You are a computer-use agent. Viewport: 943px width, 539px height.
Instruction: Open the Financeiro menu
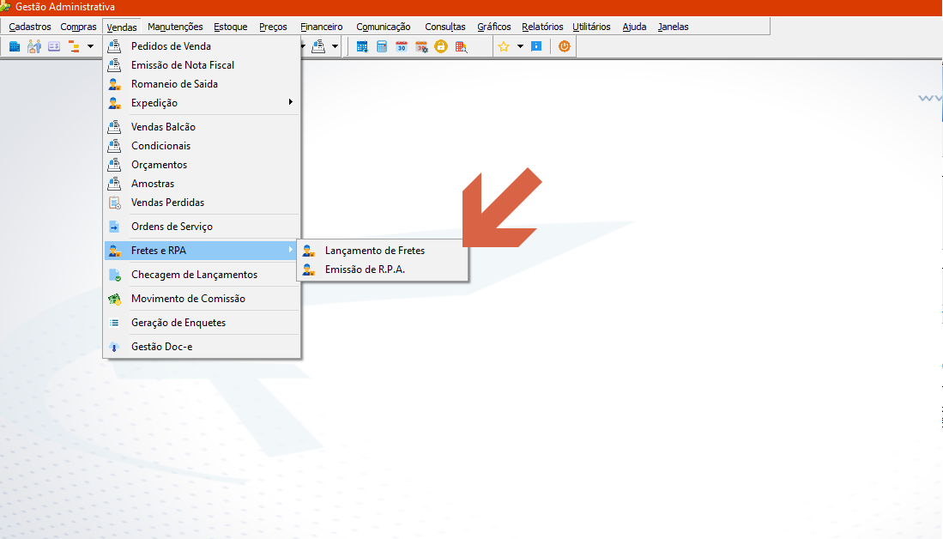322,27
